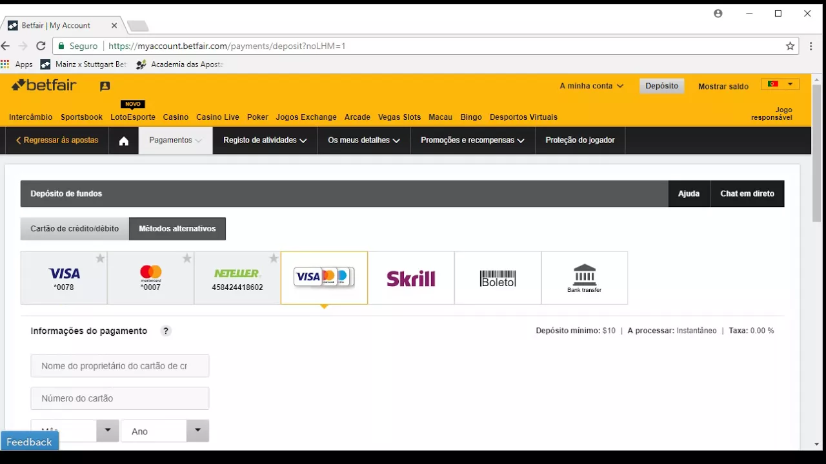Open a new browser tab

(x=138, y=26)
